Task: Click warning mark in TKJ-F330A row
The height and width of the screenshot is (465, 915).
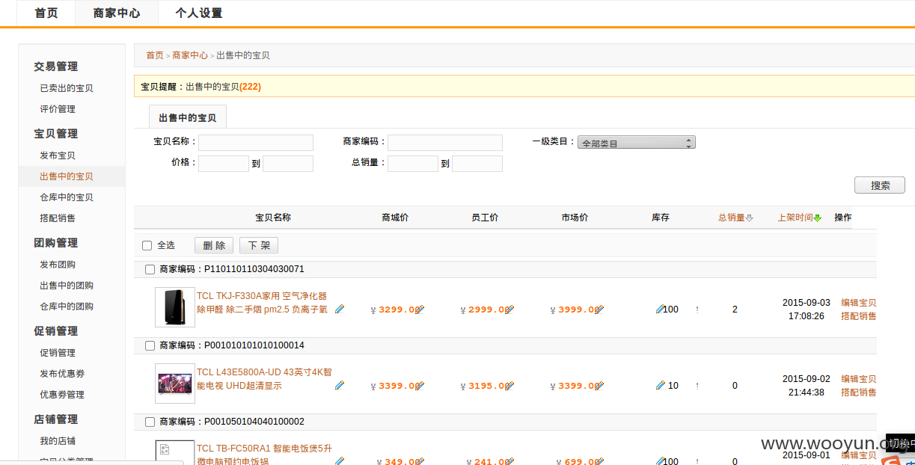Action: [697, 309]
